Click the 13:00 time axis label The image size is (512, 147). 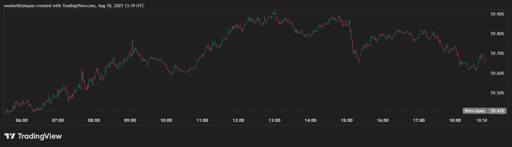(x=274, y=120)
